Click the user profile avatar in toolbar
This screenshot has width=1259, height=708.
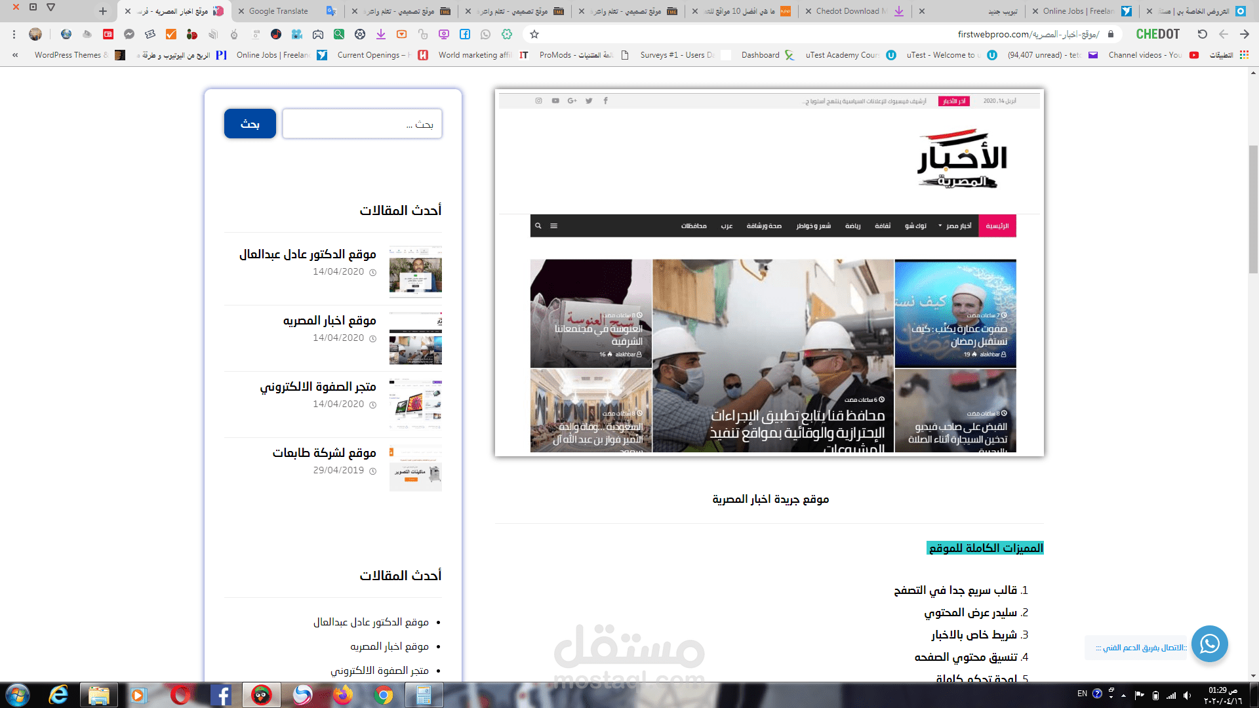click(x=35, y=34)
